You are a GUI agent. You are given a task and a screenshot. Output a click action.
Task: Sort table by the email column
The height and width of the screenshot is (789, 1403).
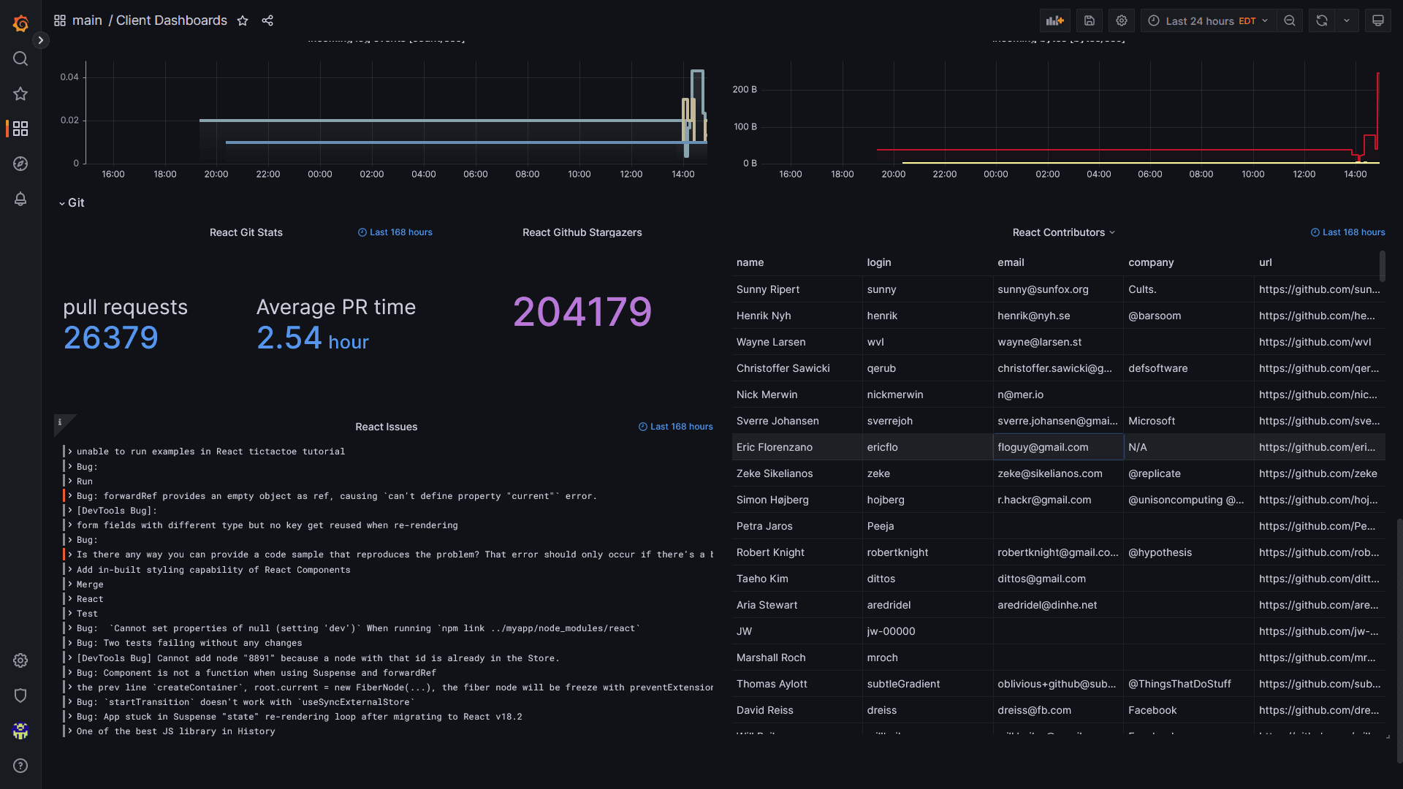pos(1011,262)
